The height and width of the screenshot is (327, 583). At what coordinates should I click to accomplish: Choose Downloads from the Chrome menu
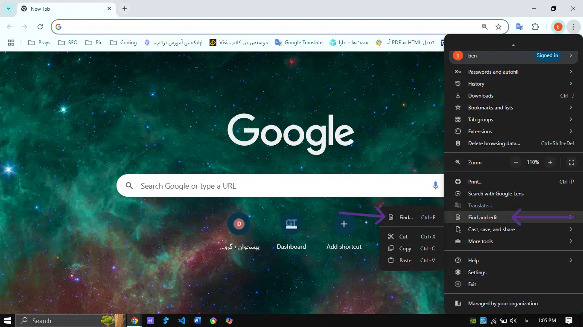tap(514, 96)
